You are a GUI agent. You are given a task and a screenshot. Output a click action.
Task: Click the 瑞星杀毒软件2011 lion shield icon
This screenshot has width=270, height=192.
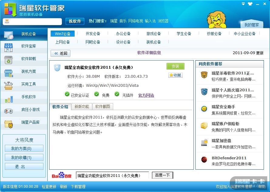(x=204, y=75)
